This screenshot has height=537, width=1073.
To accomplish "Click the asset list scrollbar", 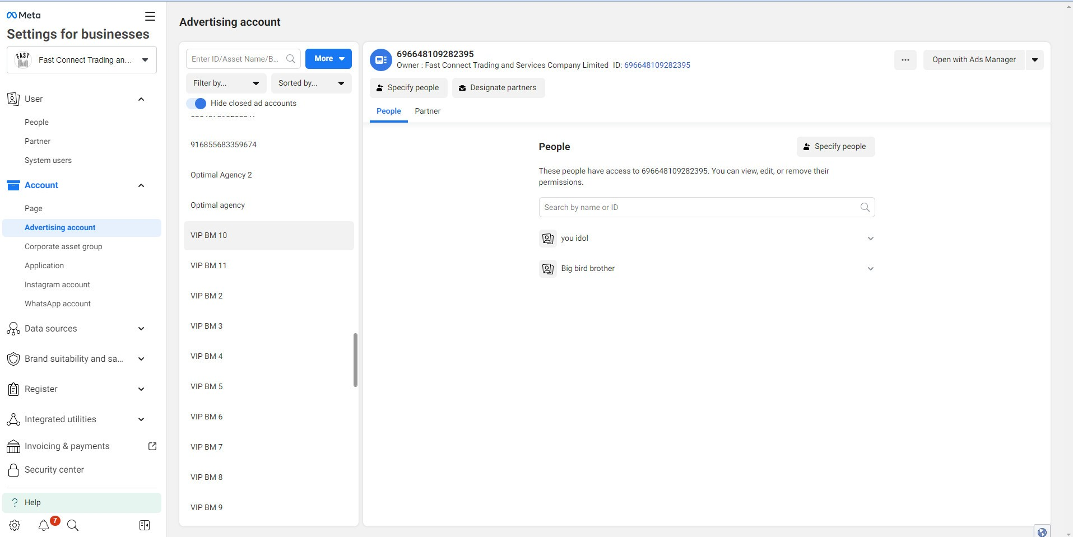I will pyautogui.click(x=355, y=360).
